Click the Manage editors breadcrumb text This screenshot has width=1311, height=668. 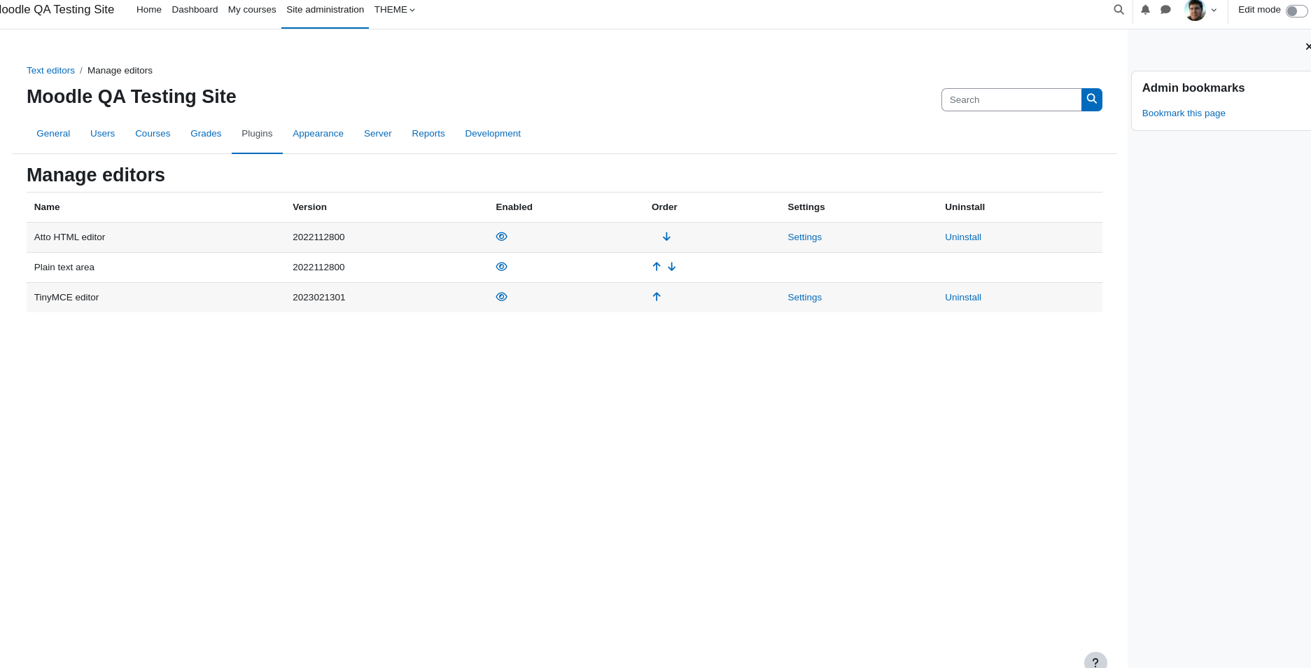pyautogui.click(x=120, y=71)
